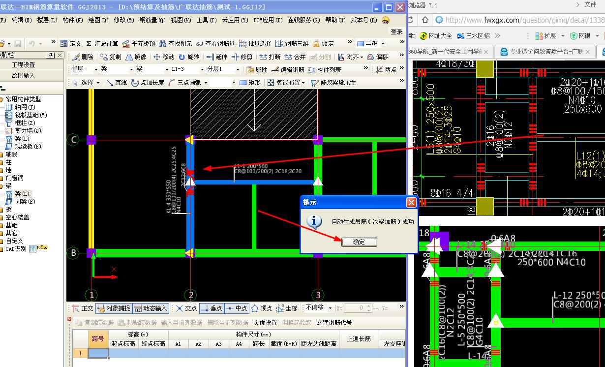Select the 偏移 offset tool
This screenshot has height=367, width=605.
click(377, 57)
